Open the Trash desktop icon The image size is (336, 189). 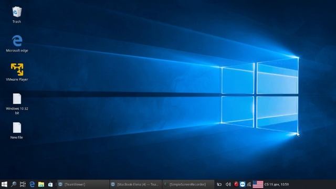point(17,12)
